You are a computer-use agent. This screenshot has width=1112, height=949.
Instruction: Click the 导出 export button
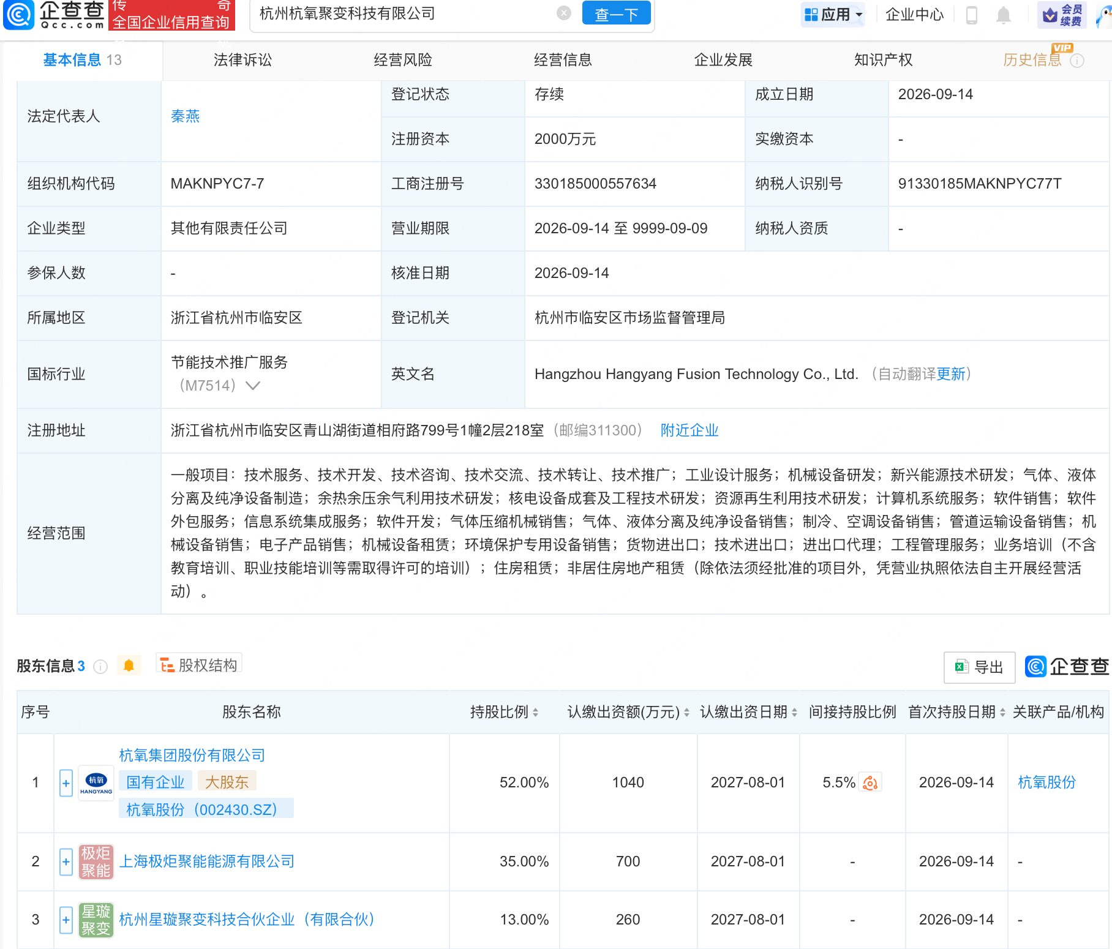coord(980,667)
